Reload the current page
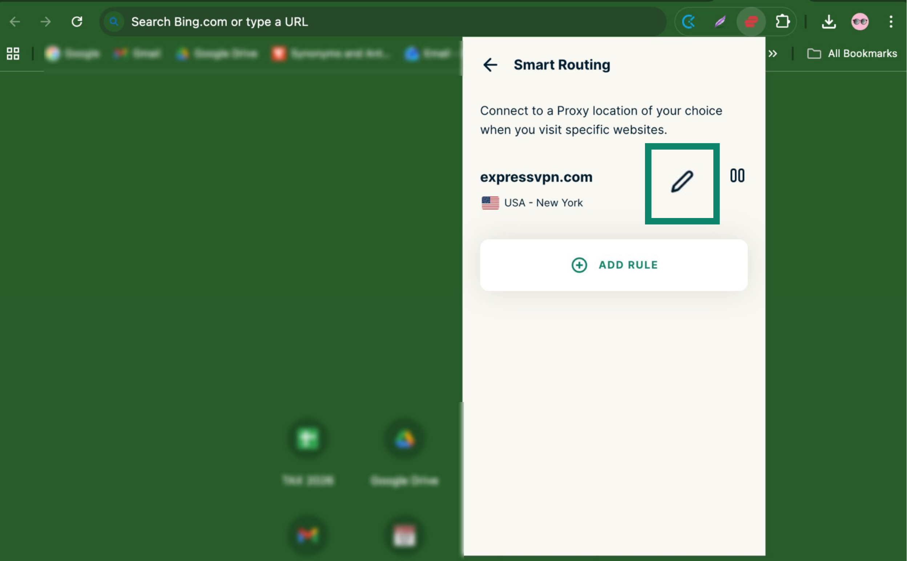Image resolution: width=907 pixels, height=561 pixels. (x=77, y=22)
